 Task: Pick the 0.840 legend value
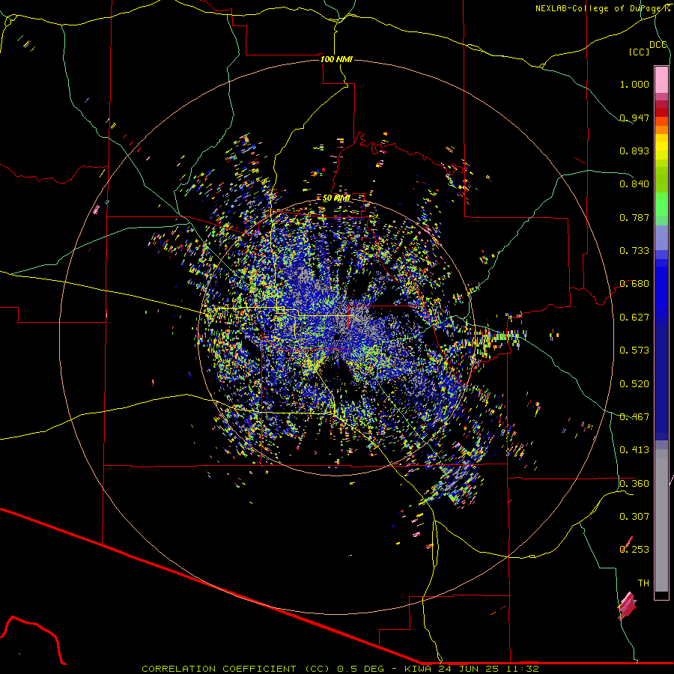[x=634, y=184]
